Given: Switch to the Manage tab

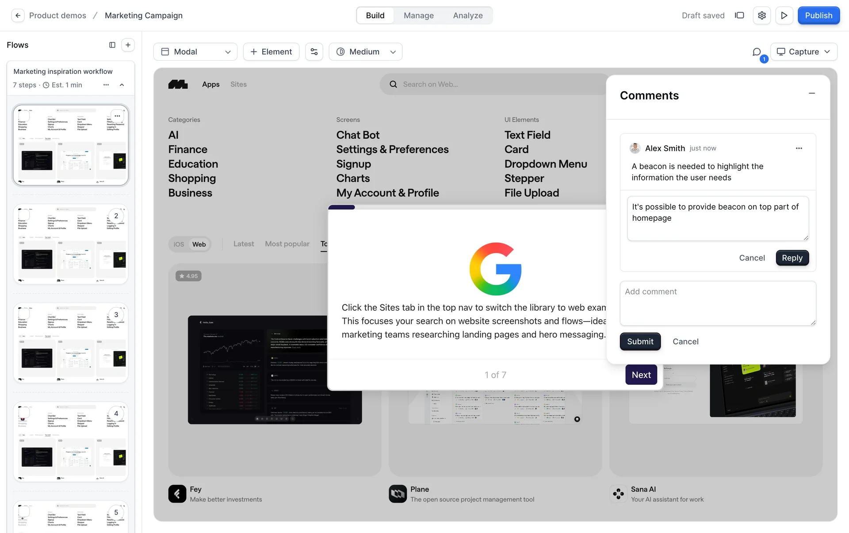Looking at the screenshot, I should (418, 15).
